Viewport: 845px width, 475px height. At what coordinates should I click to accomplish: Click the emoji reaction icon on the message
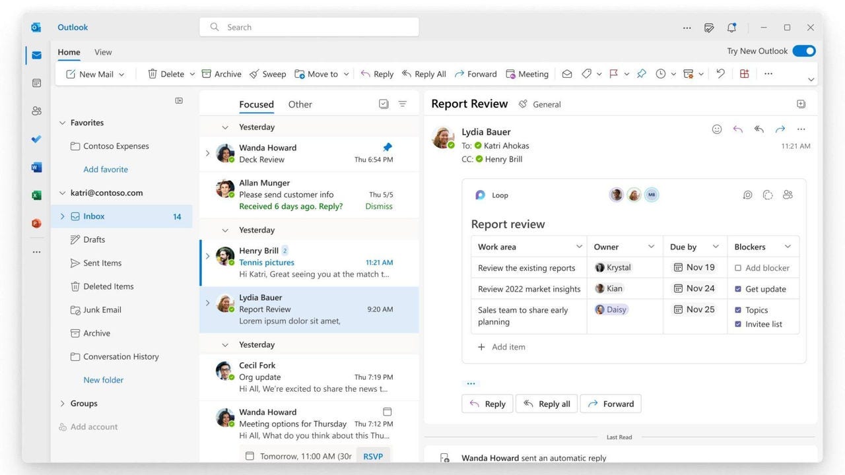(717, 129)
